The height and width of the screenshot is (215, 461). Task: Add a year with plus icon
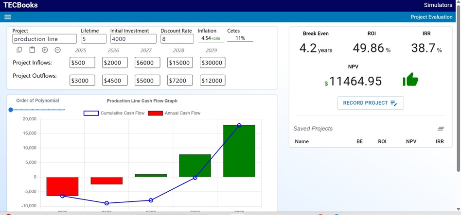[45, 50]
